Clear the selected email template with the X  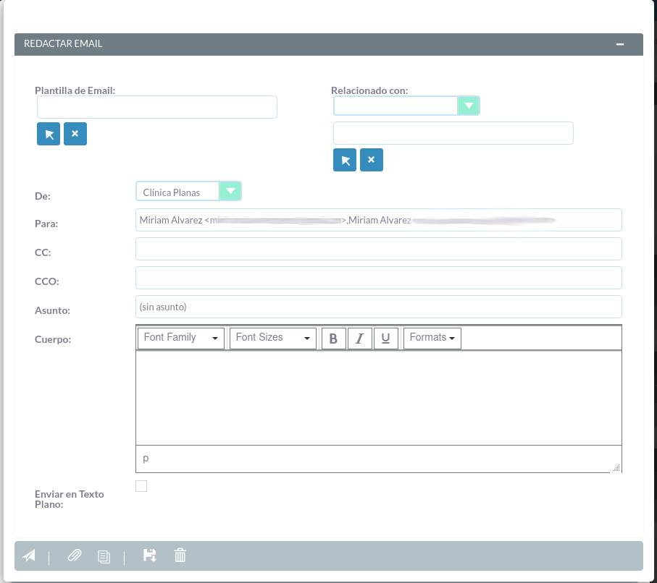[75, 133]
